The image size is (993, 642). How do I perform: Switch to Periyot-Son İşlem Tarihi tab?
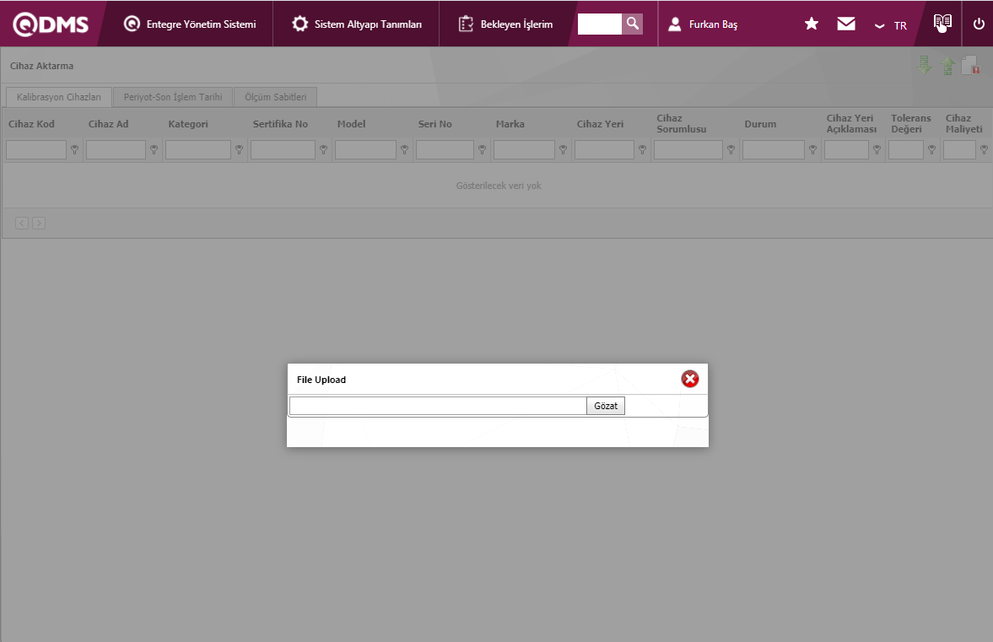172,97
